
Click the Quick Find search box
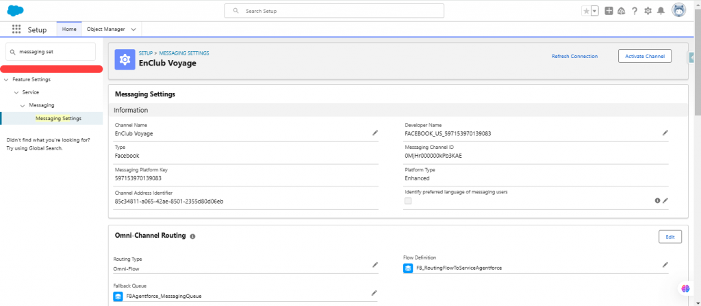[x=51, y=52]
